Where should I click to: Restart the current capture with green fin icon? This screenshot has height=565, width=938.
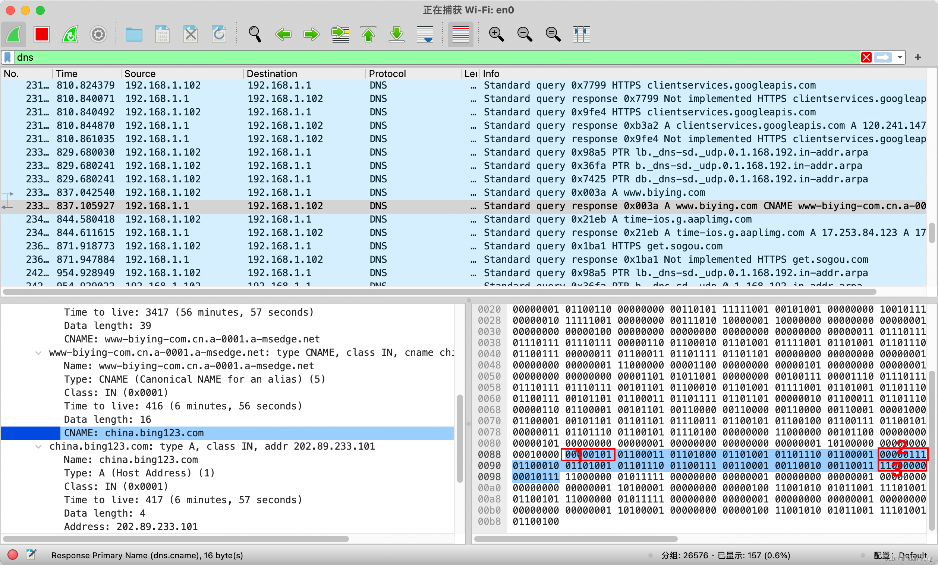pyautogui.click(x=70, y=35)
